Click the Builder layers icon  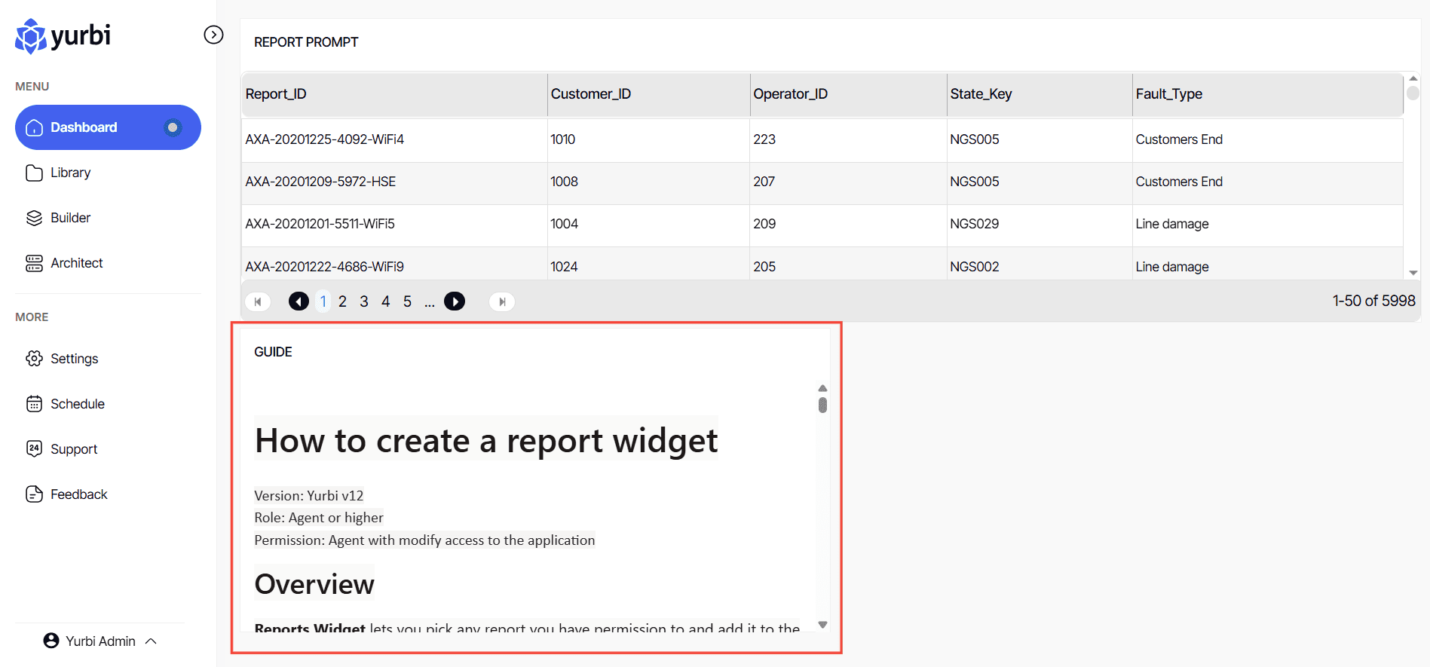[34, 219]
